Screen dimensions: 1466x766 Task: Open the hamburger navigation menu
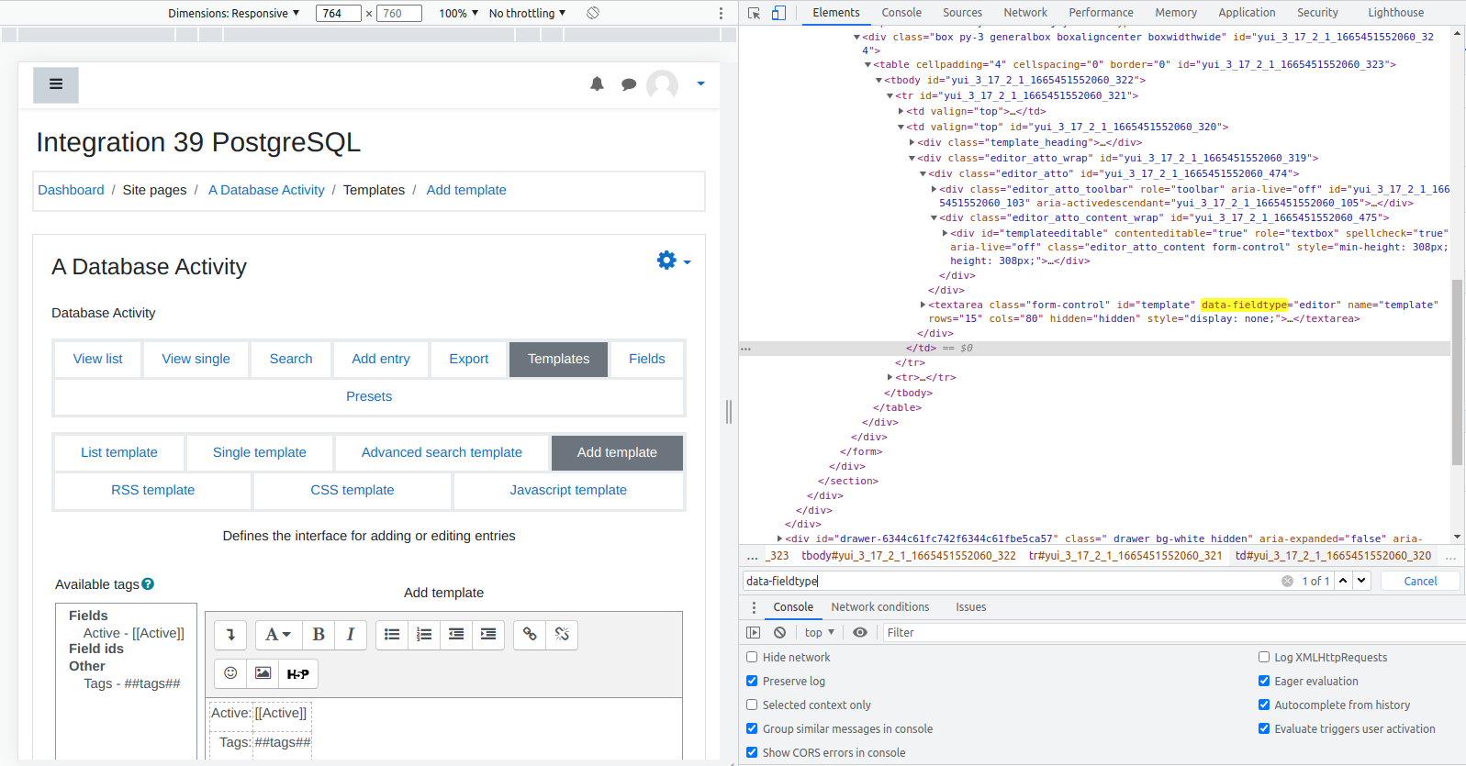click(56, 84)
